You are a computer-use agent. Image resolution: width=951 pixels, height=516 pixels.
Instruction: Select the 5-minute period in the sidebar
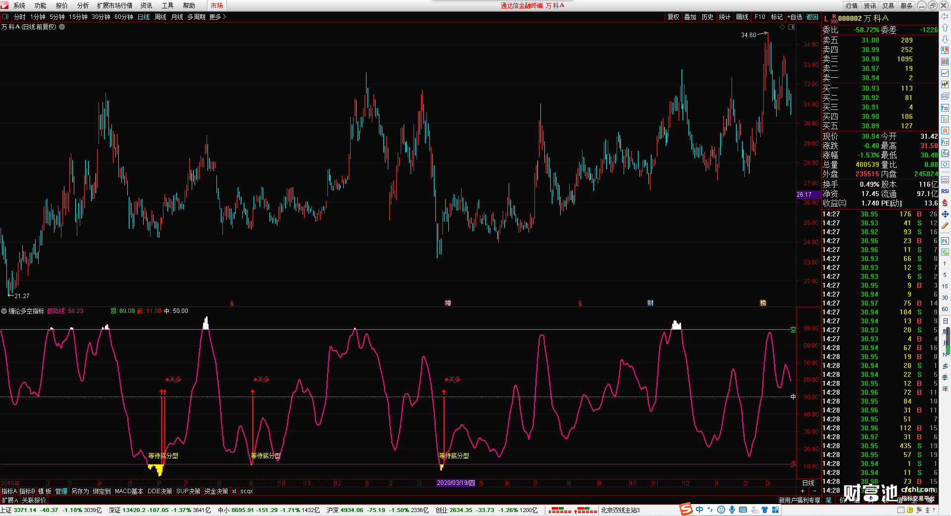pos(945,275)
